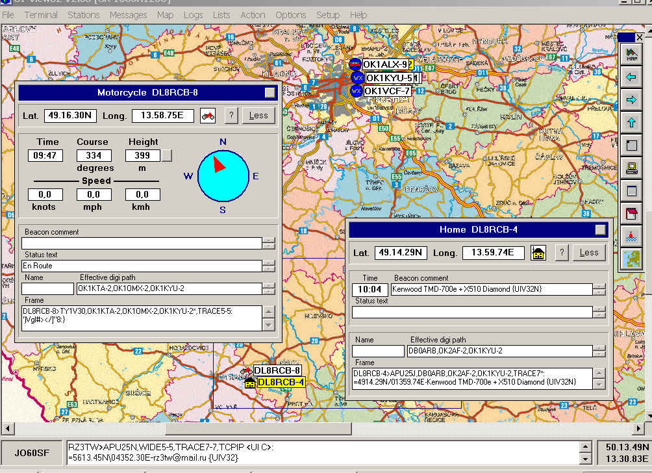
Task: Click the red motorcycle symbol icon
Action: [208, 116]
